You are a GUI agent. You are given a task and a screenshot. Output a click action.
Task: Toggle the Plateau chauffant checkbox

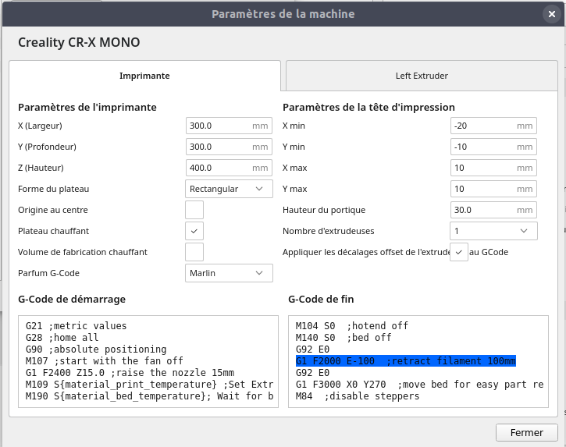coord(194,231)
